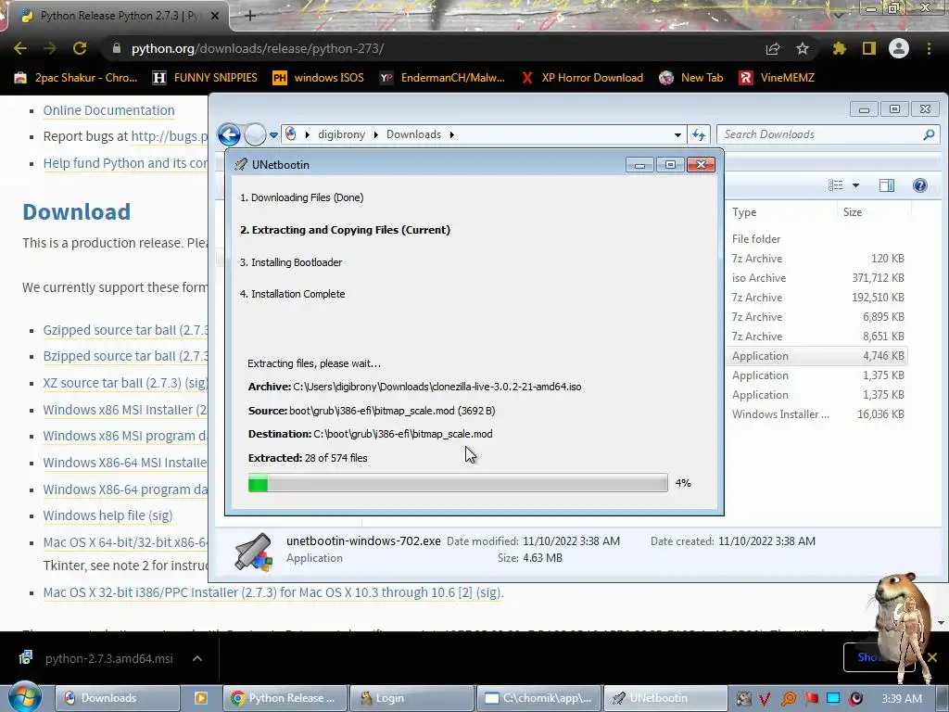Select iso Archive 371,712 KB row
Image resolution: width=949 pixels, height=712 pixels.
point(817,278)
